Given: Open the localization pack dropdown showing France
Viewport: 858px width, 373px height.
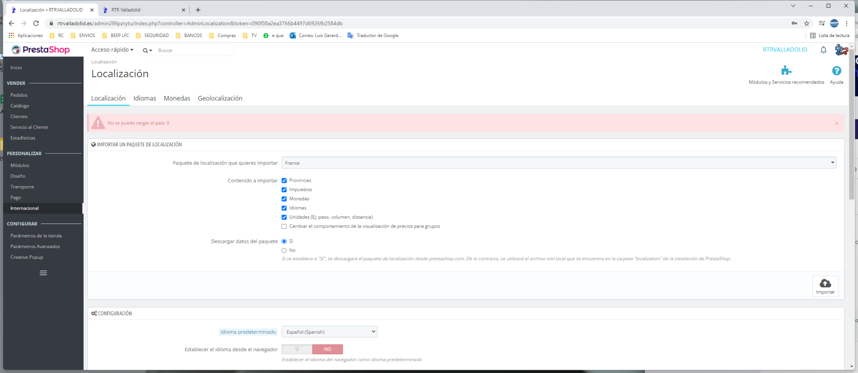Looking at the screenshot, I should pyautogui.click(x=559, y=163).
